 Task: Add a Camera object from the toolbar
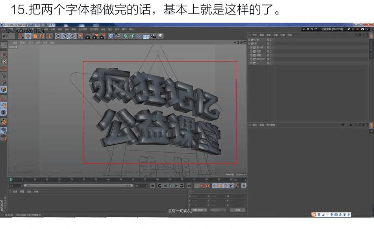click(x=154, y=36)
